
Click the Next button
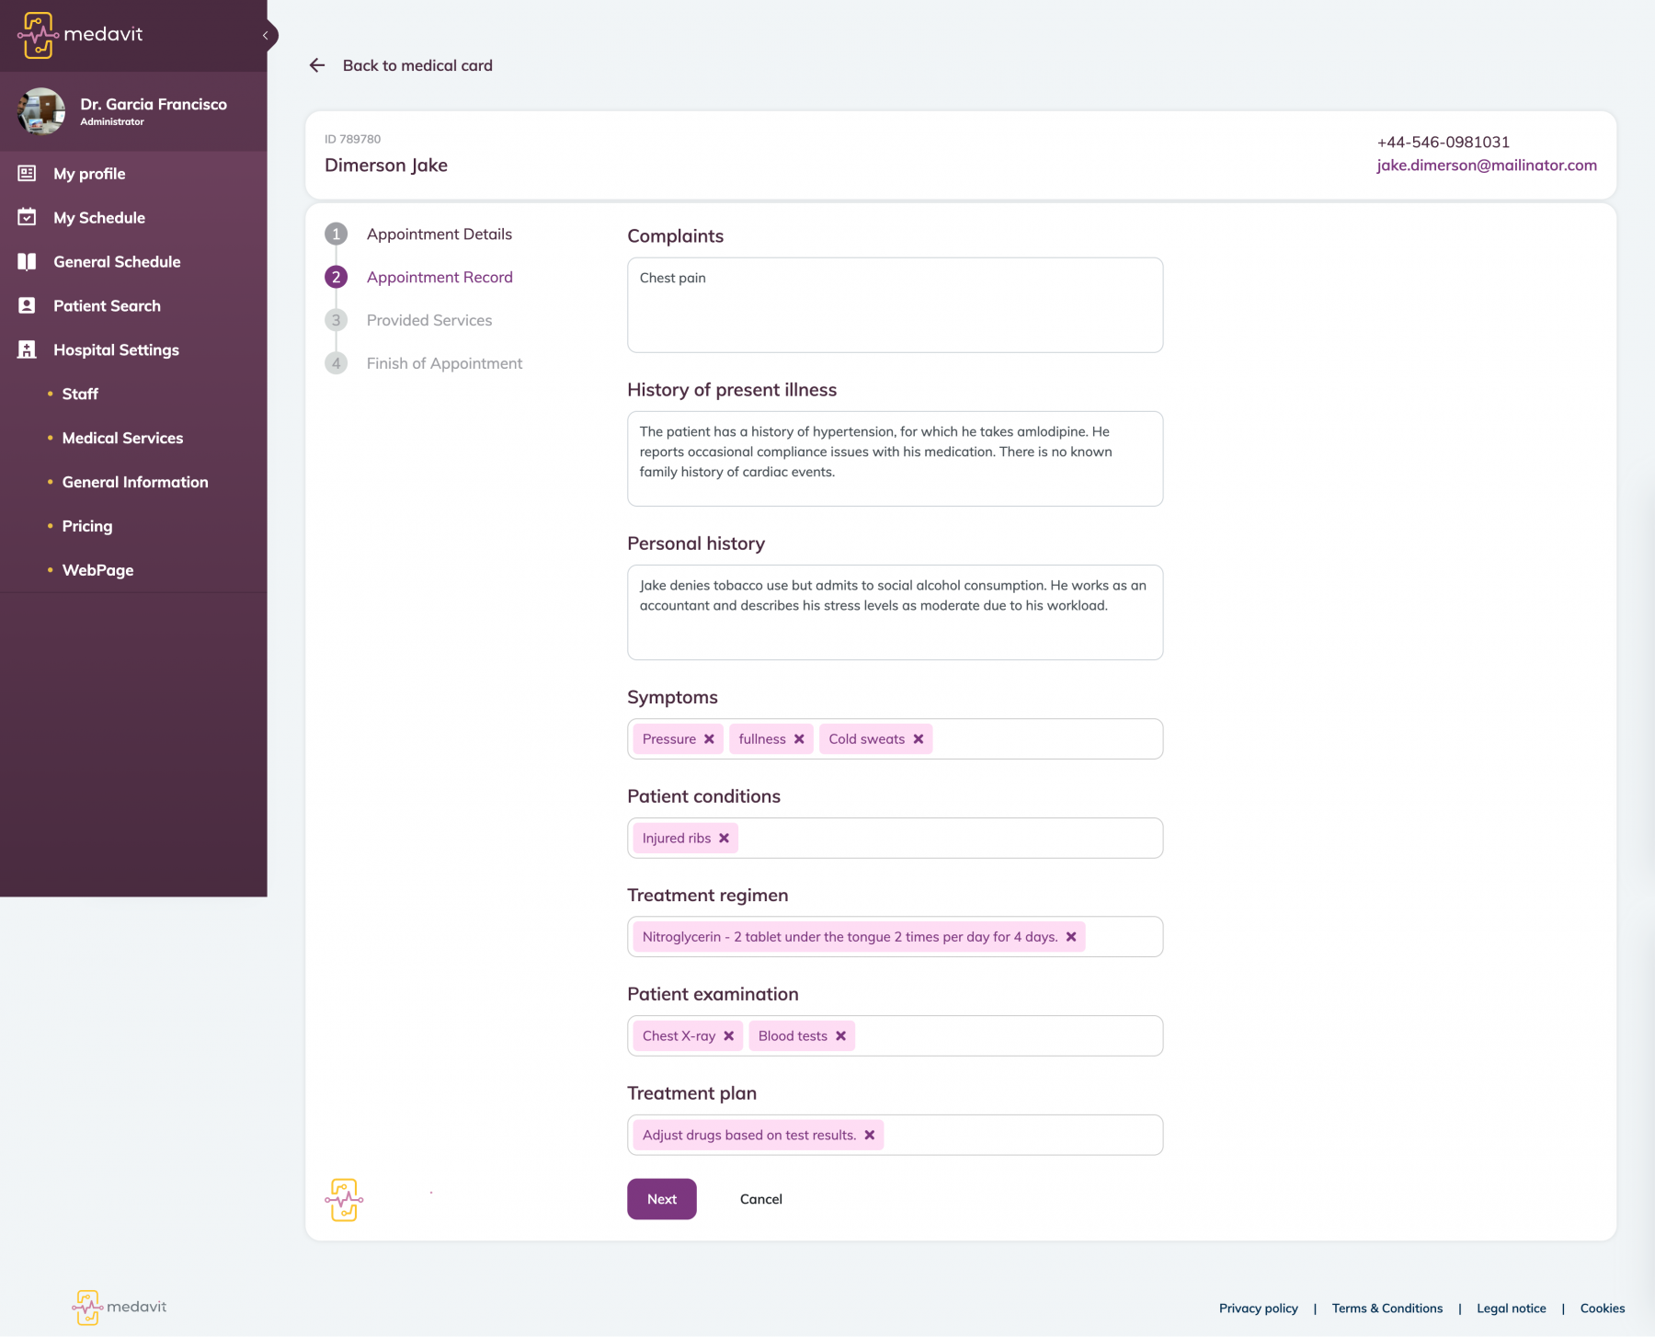(661, 1199)
